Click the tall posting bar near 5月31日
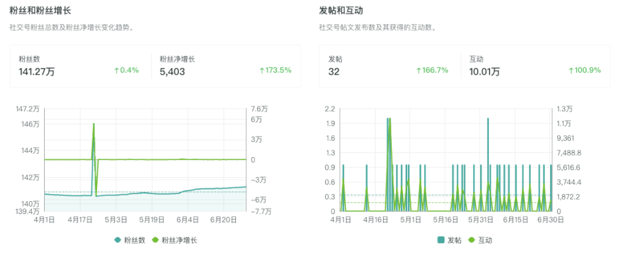This screenshot has height=258, width=619. point(488,165)
